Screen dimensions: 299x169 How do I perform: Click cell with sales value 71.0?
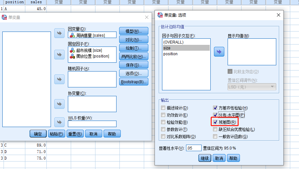click(x=36, y=152)
